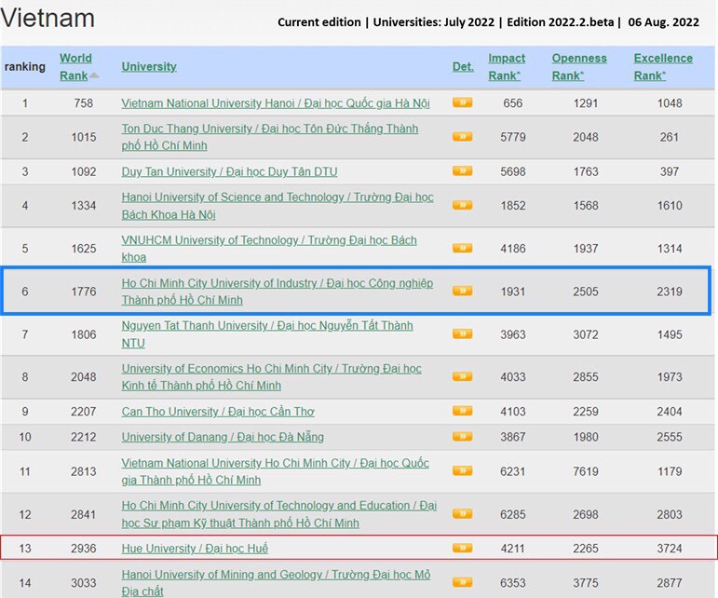Sort by Openness Rank header
718x598 pixels.
pyautogui.click(x=579, y=66)
